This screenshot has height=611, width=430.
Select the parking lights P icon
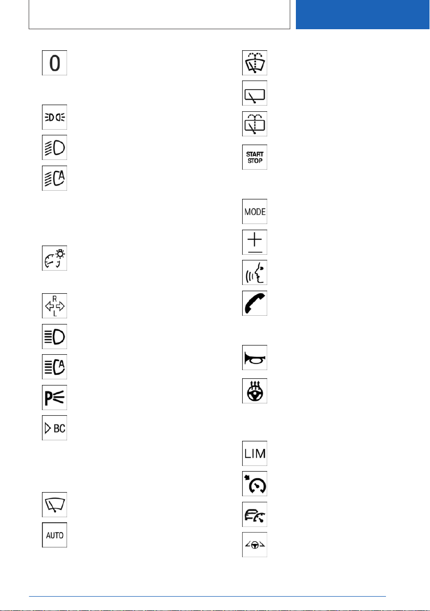(54, 397)
